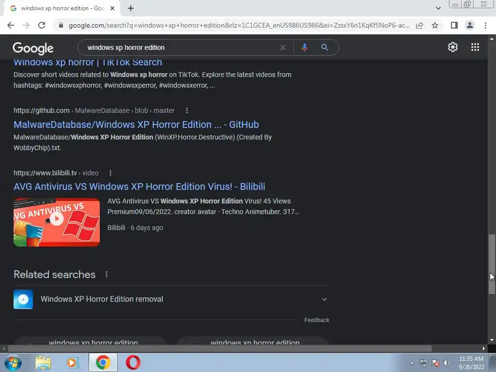The image size is (496, 372).
Task: Open the Windows Start menu
Action: [x=13, y=362]
